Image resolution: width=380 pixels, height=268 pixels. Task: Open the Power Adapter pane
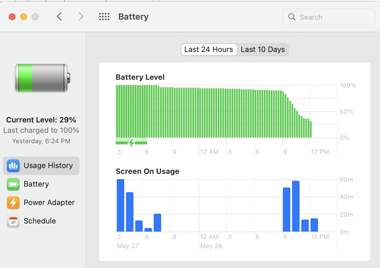pyautogui.click(x=49, y=203)
